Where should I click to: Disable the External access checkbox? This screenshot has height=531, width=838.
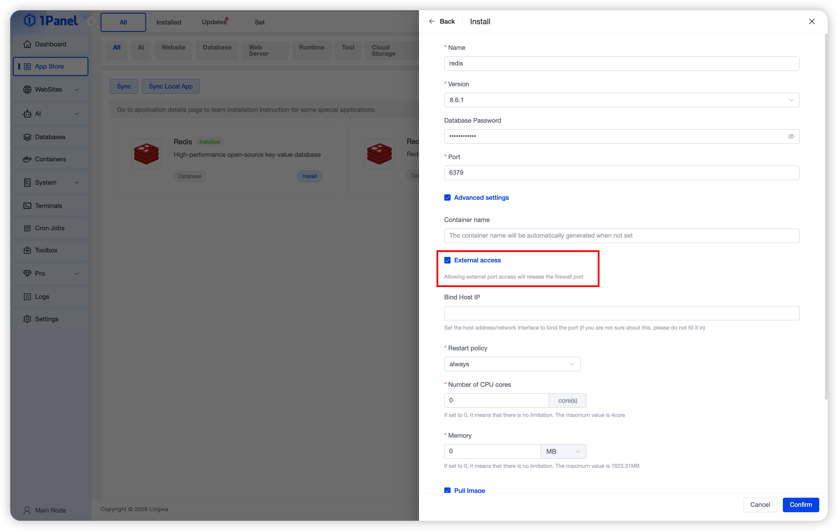447,260
